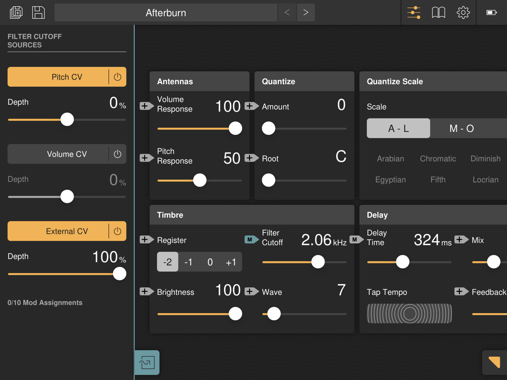
Task: Open mod assign arrow for Volume Response
Action: pos(147,106)
